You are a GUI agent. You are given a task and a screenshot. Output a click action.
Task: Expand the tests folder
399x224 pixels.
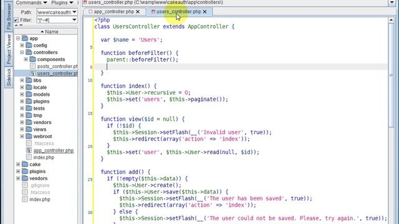click(22, 108)
